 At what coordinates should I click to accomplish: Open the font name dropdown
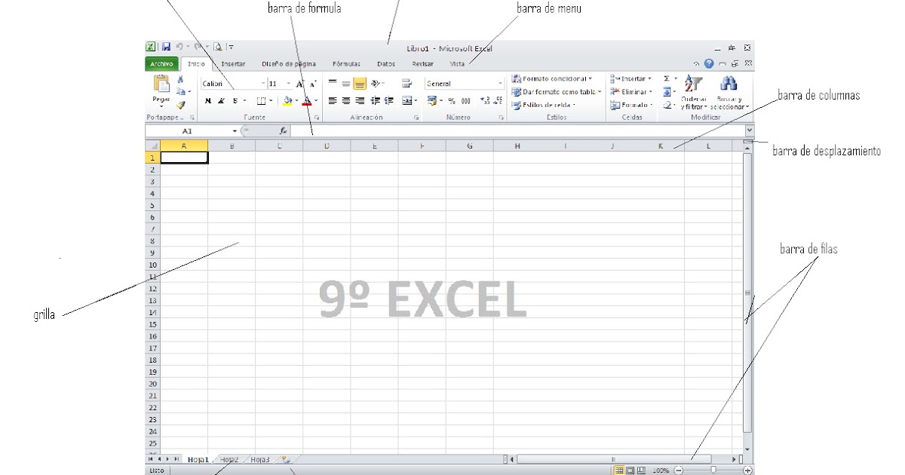pyautogui.click(x=262, y=83)
